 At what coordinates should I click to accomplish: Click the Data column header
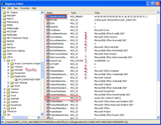(x=122, y=13)
